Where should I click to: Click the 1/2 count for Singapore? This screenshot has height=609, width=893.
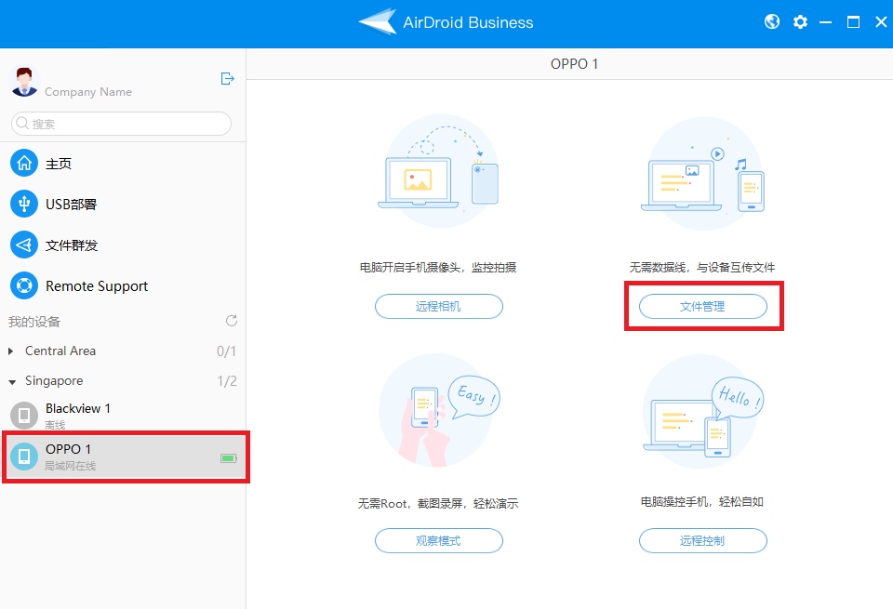coord(227,381)
